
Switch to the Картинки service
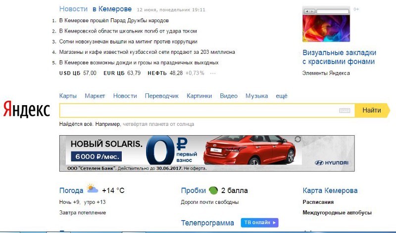pyautogui.click(x=199, y=96)
